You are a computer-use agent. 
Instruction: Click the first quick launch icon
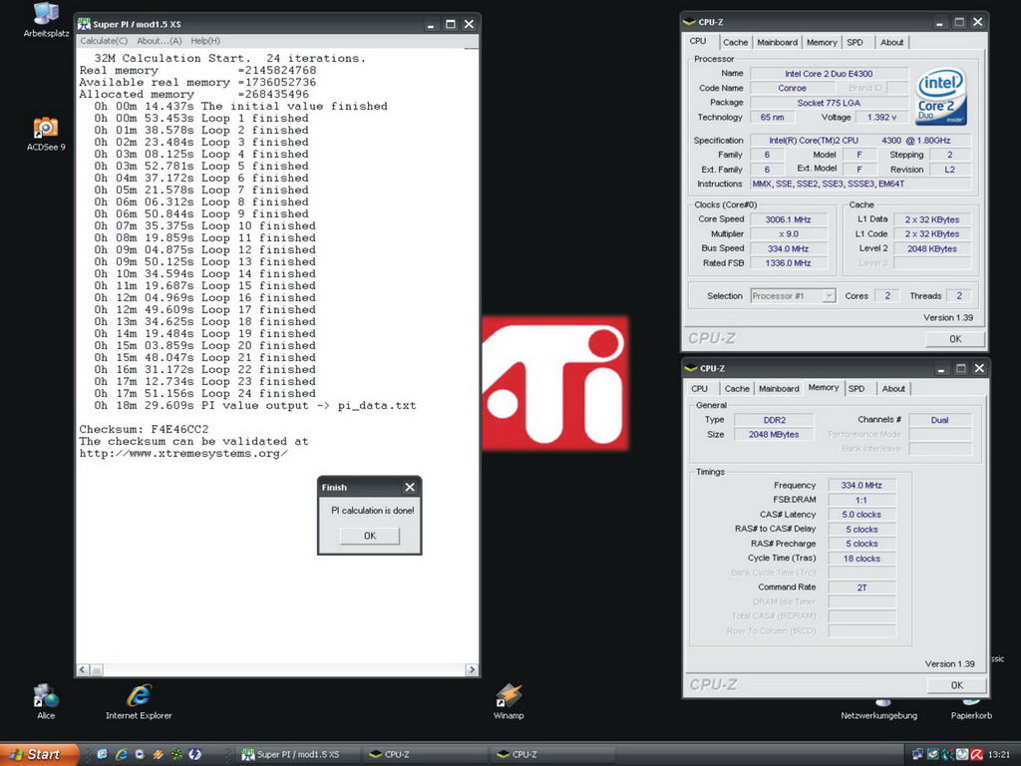(103, 754)
